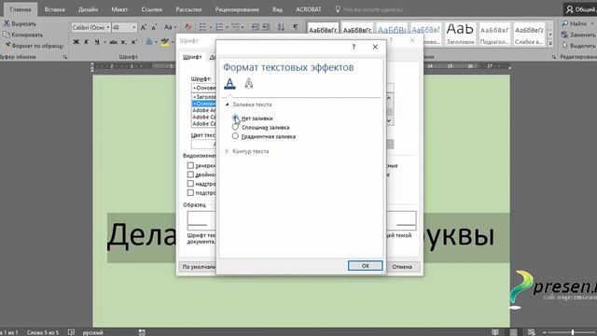Open Рецензирование ribbon tab
Screen dimensions: 597x336
237,9
